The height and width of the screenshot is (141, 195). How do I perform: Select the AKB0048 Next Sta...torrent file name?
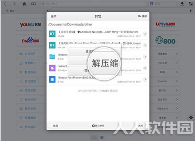pyautogui.click(x=98, y=32)
